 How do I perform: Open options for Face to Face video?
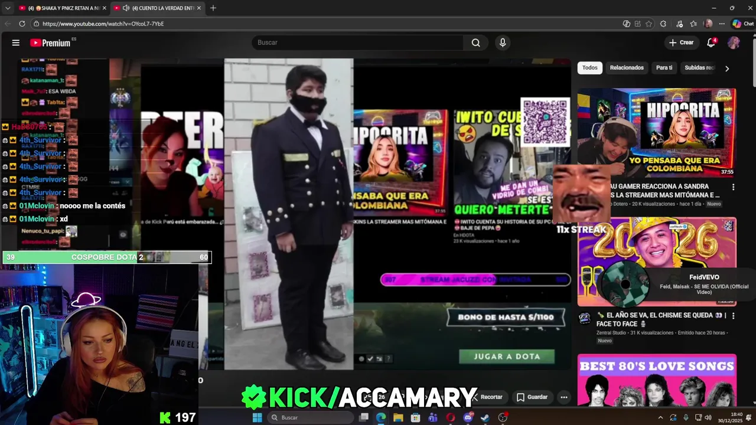(x=733, y=316)
